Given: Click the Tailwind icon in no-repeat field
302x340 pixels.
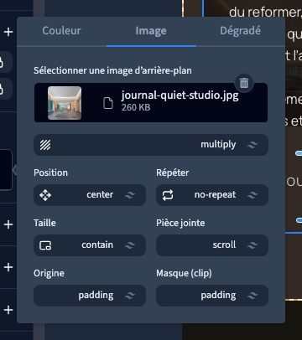Looking at the screenshot, I should (x=253, y=195).
